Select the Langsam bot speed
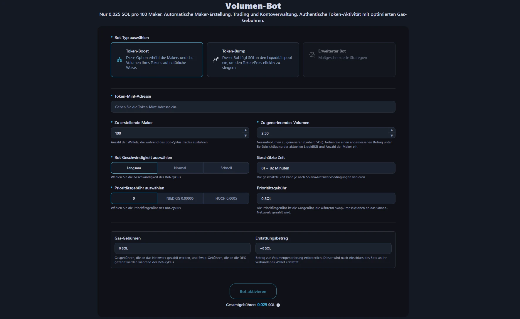Screen dimensions: 520x319 134,168
